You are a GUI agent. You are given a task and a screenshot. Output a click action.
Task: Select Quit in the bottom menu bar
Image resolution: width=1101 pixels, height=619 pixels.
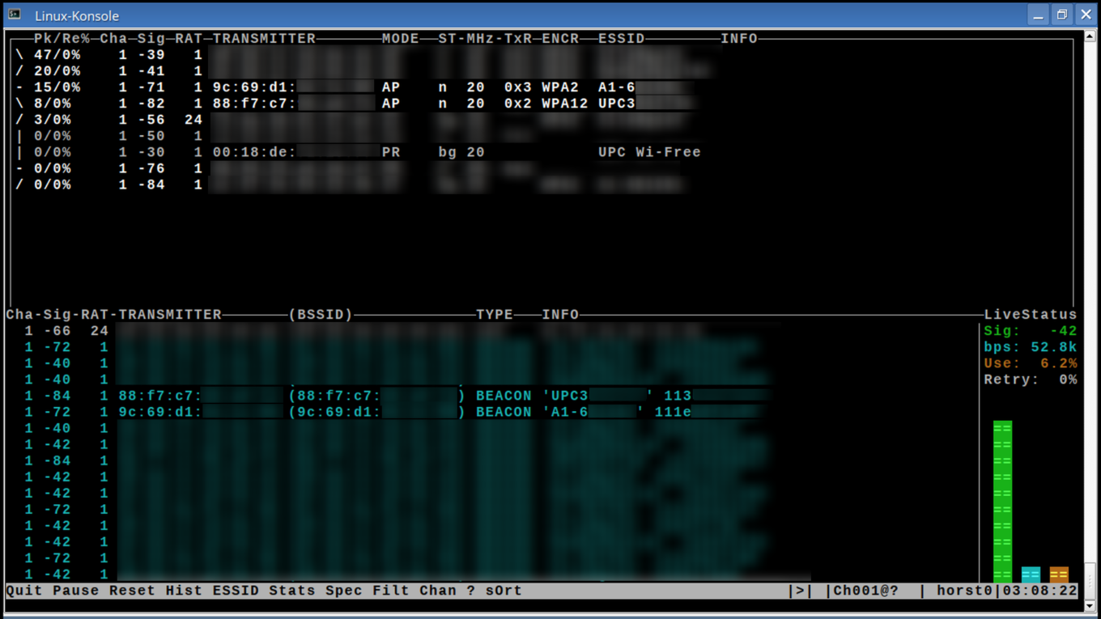point(24,591)
